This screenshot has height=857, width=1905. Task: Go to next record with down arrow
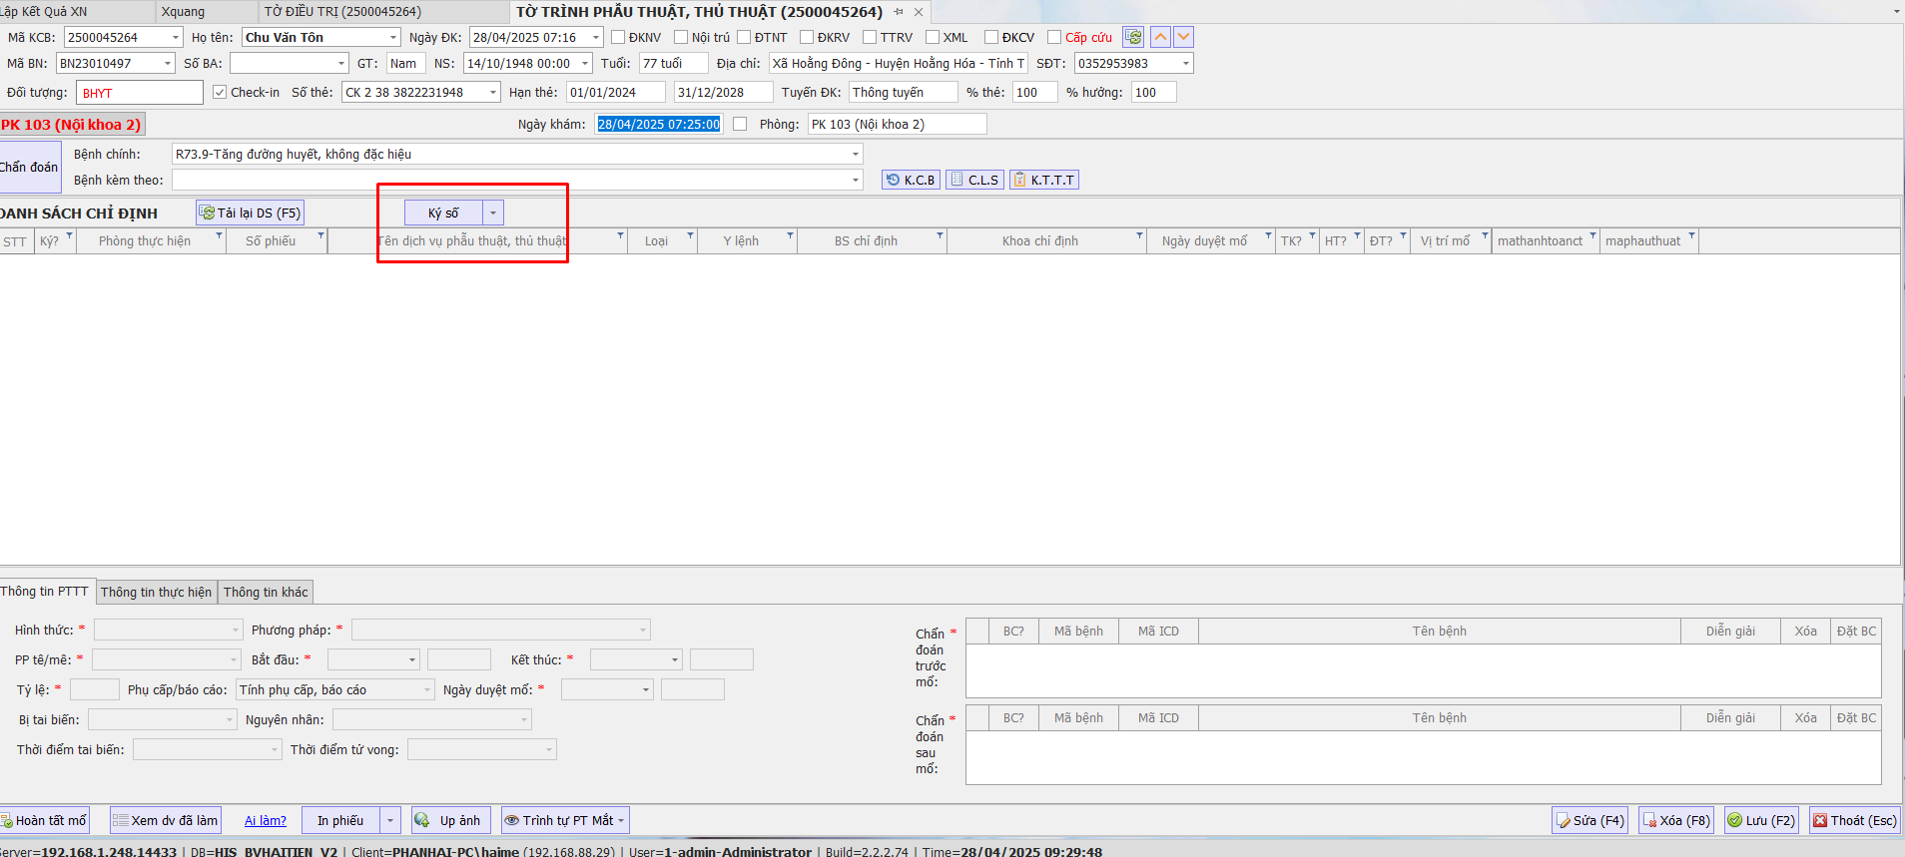click(x=1183, y=37)
